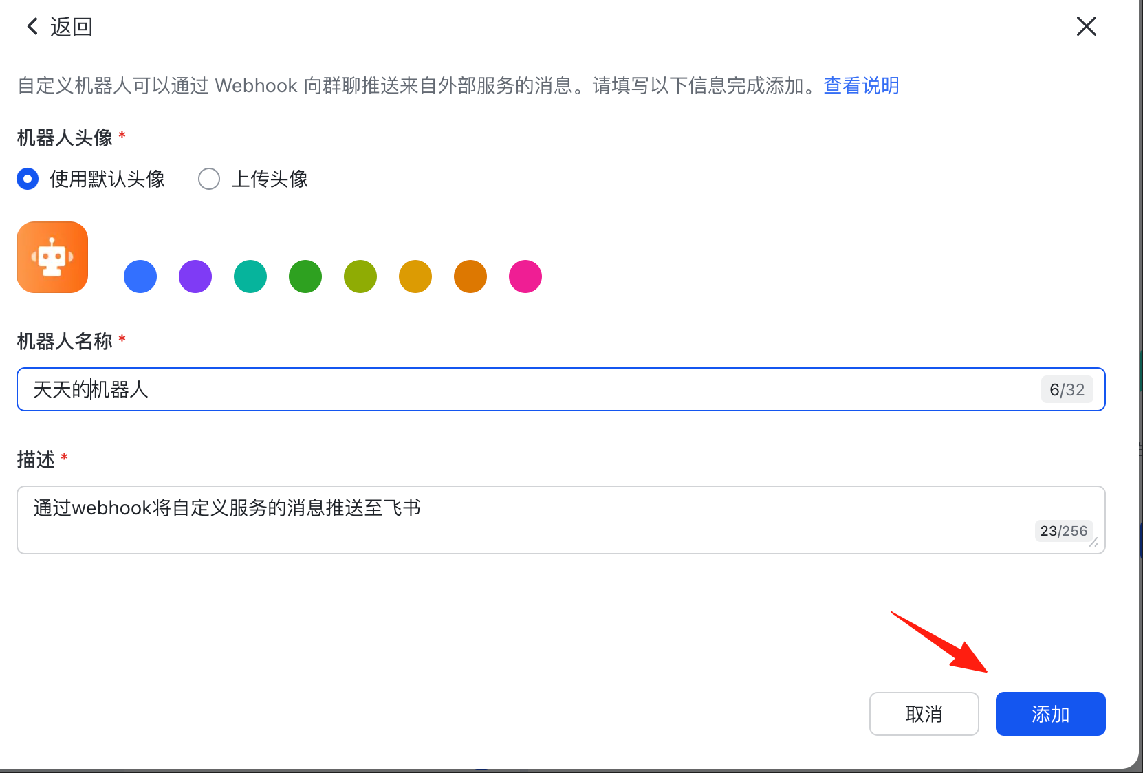Click the 返回 label text
Viewport: 1143px width, 773px height.
coord(72,27)
